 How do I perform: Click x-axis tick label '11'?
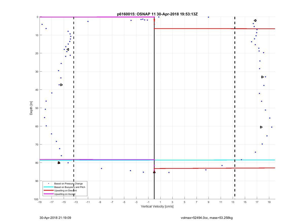(221, 202)
